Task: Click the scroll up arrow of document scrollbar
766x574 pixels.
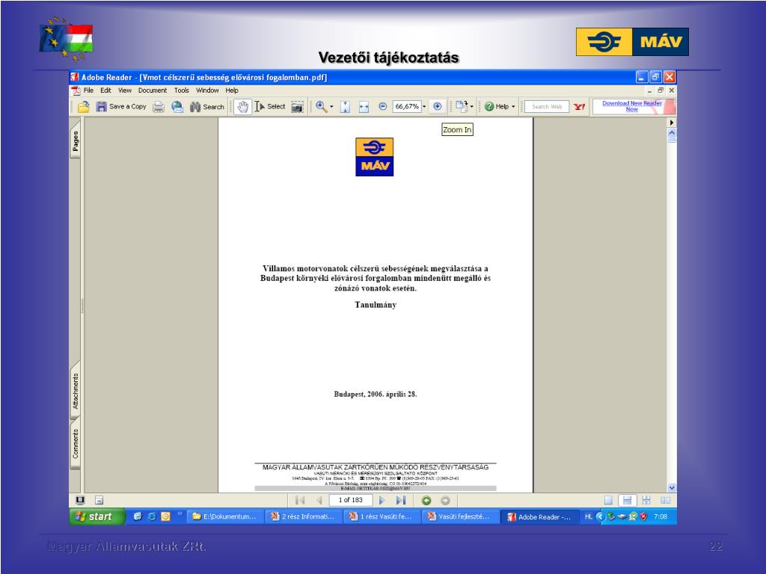Action: (x=672, y=132)
